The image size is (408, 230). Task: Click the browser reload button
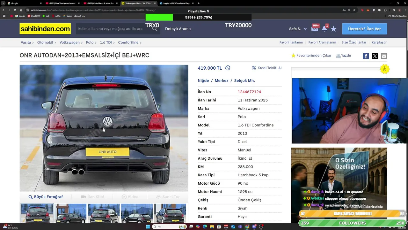pos(15,10)
